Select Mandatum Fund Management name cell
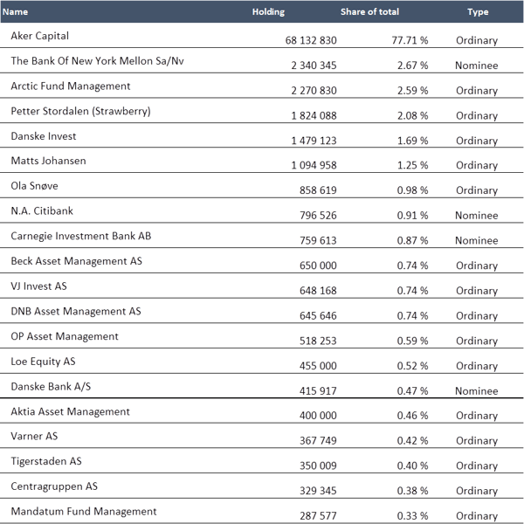524x524 pixels. (x=84, y=512)
